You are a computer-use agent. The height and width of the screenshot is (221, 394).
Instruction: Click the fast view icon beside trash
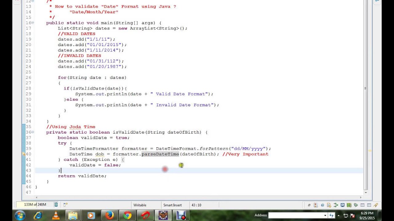click(65, 205)
